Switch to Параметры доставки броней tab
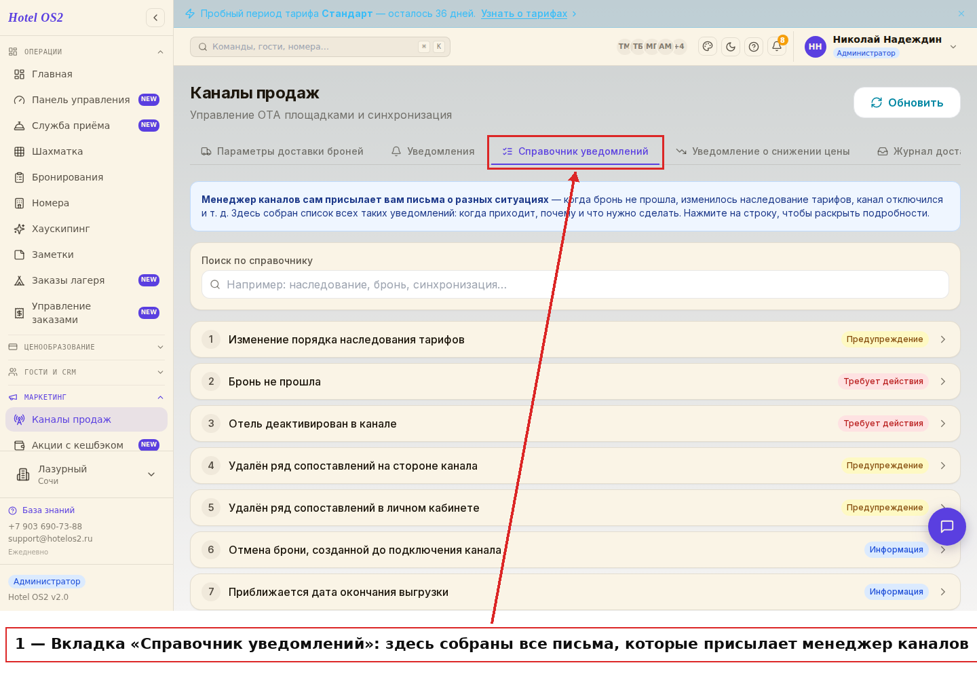The image size is (977, 678). click(x=282, y=151)
